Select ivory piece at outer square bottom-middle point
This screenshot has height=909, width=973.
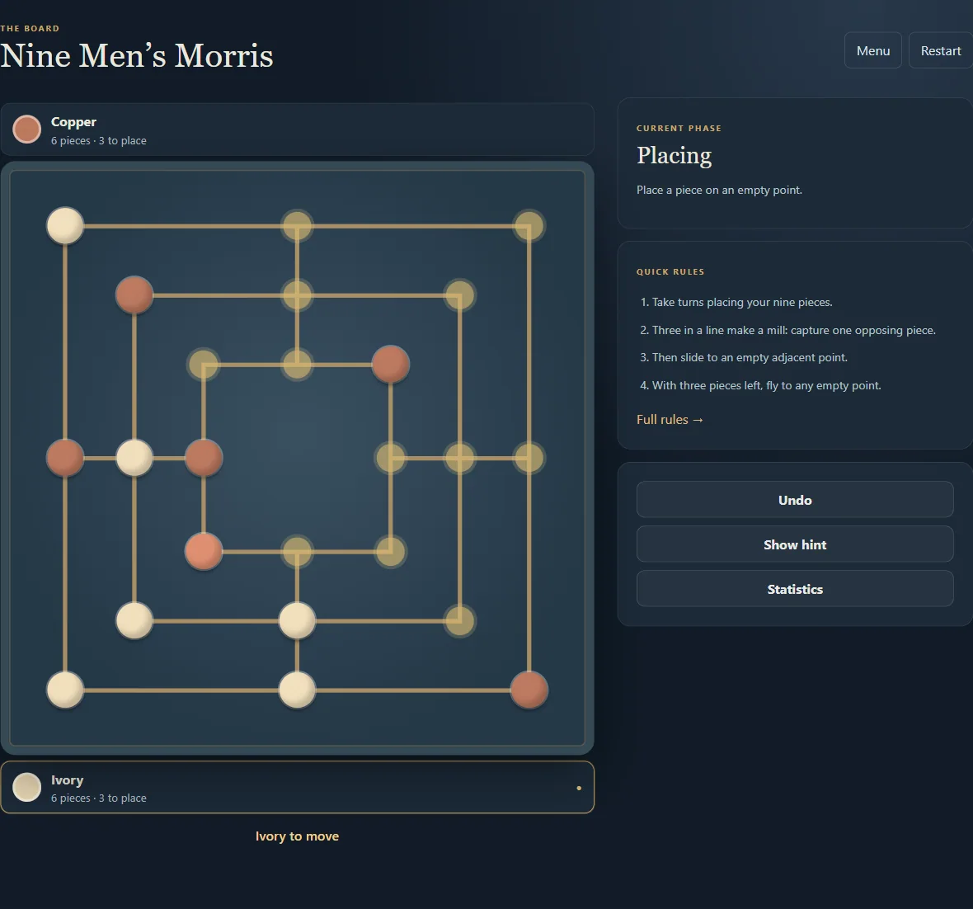[297, 690]
